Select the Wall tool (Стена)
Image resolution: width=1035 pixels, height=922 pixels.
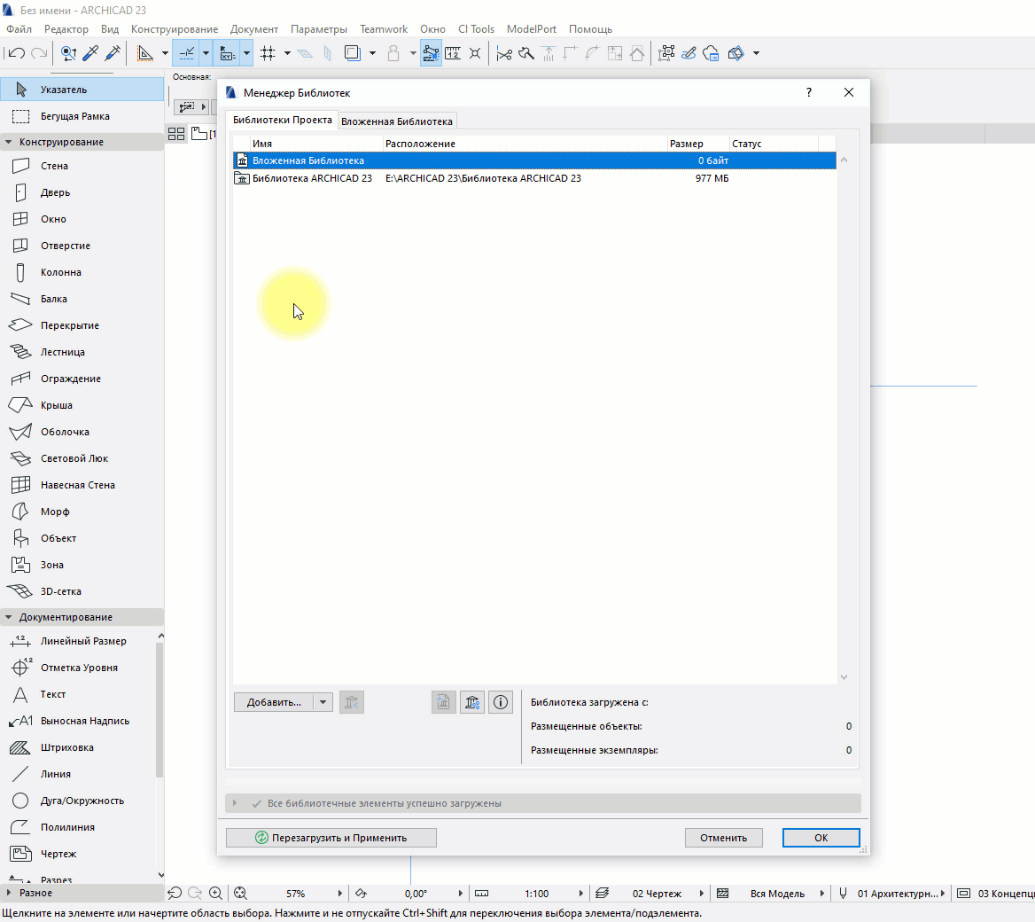53,166
